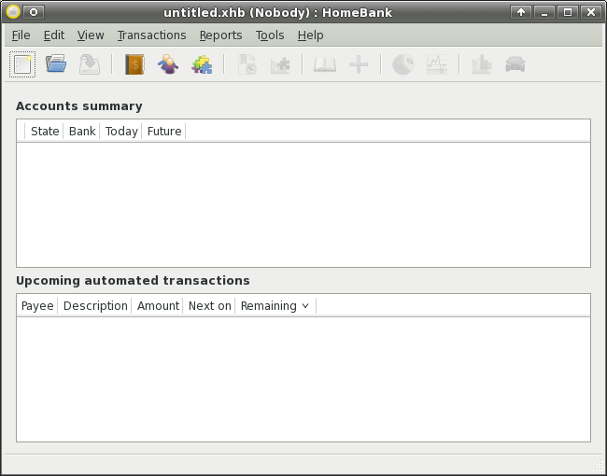Viewport: 607px width, 476px height.
Task: Click the greyed-out Save toolbar icon
Action: (90, 64)
